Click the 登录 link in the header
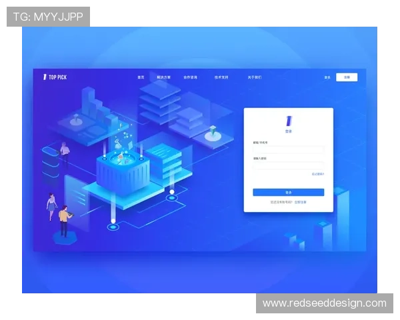The width and height of the screenshot is (400, 320). tap(327, 77)
